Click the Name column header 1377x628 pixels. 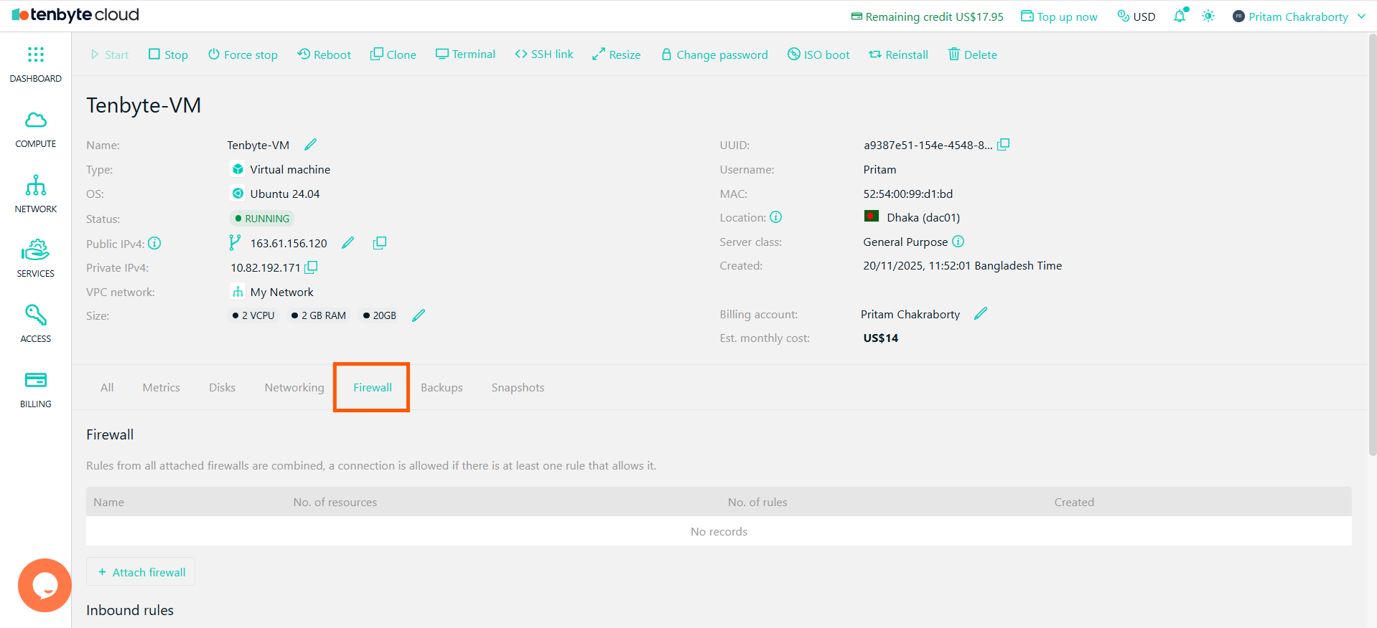tap(108, 502)
